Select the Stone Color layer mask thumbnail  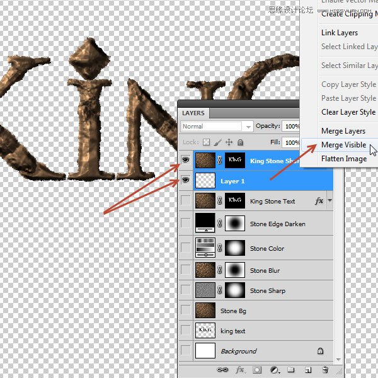235,248
